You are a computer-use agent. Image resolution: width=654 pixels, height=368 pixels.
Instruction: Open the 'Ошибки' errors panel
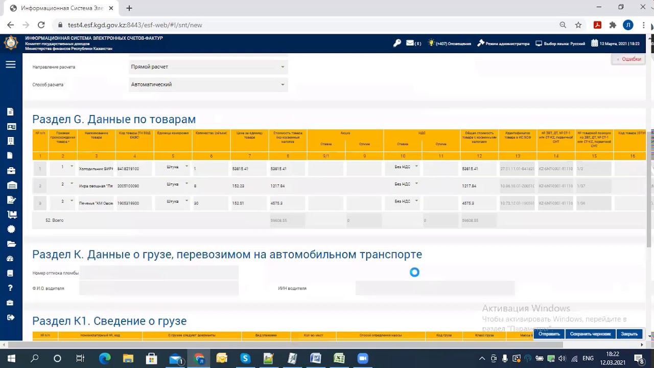point(628,59)
